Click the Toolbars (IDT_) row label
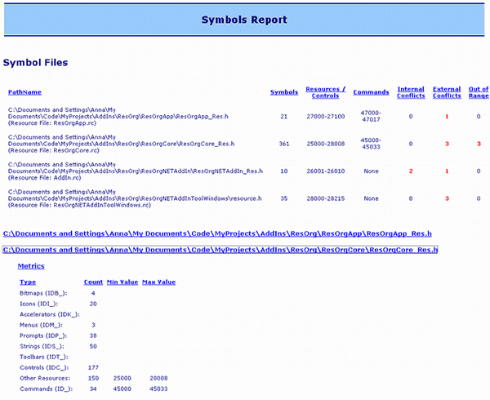This screenshot has height=400, width=490. (44, 357)
